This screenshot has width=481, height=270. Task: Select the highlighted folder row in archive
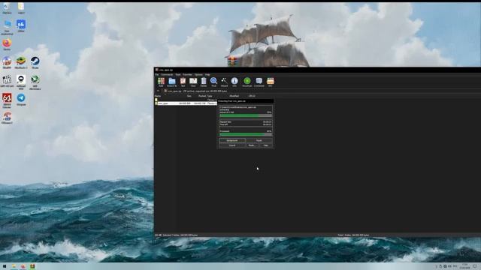[186, 103]
